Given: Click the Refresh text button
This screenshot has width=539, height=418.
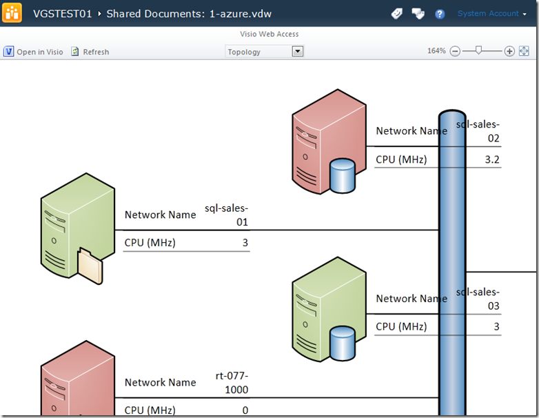Looking at the screenshot, I should point(96,52).
